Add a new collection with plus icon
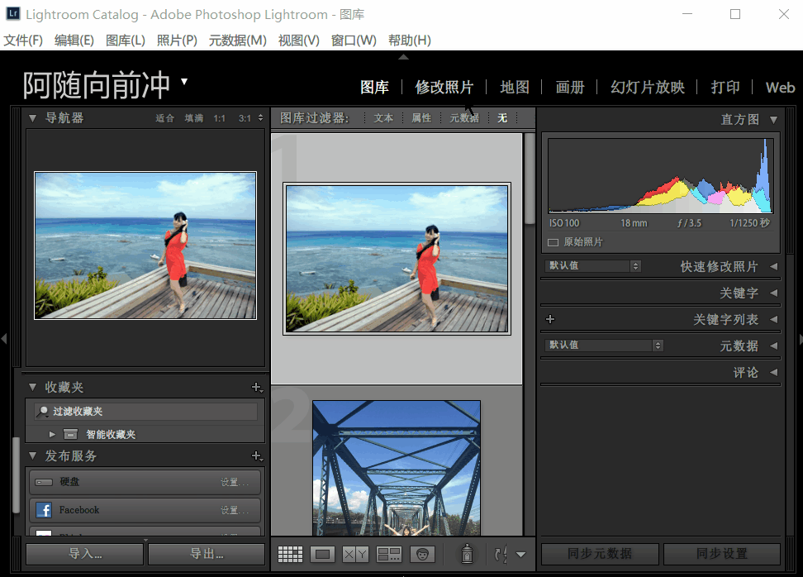This screenshot has width=803, height=577. (257, 388)
